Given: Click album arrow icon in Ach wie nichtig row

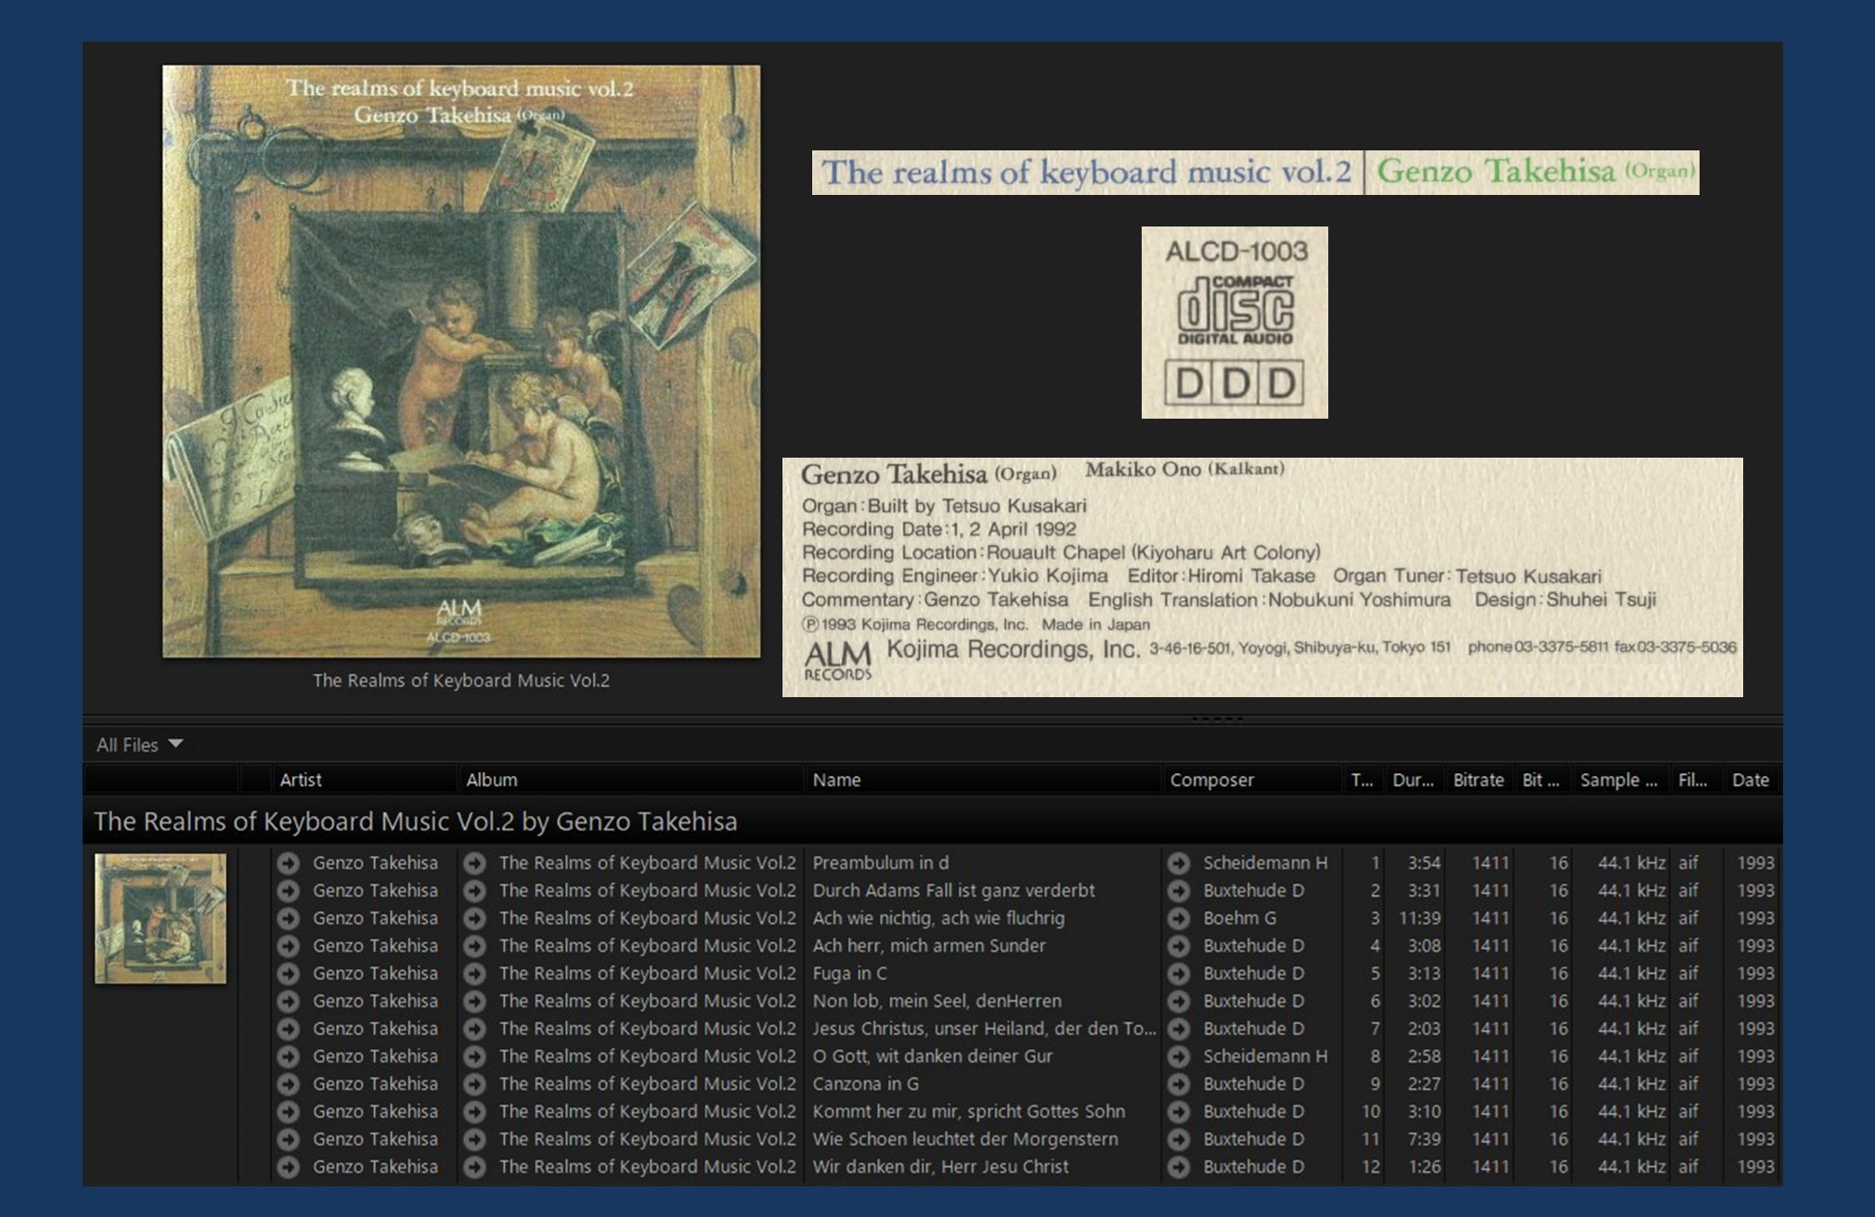Looking at the screenshot, I should [474, 918].
